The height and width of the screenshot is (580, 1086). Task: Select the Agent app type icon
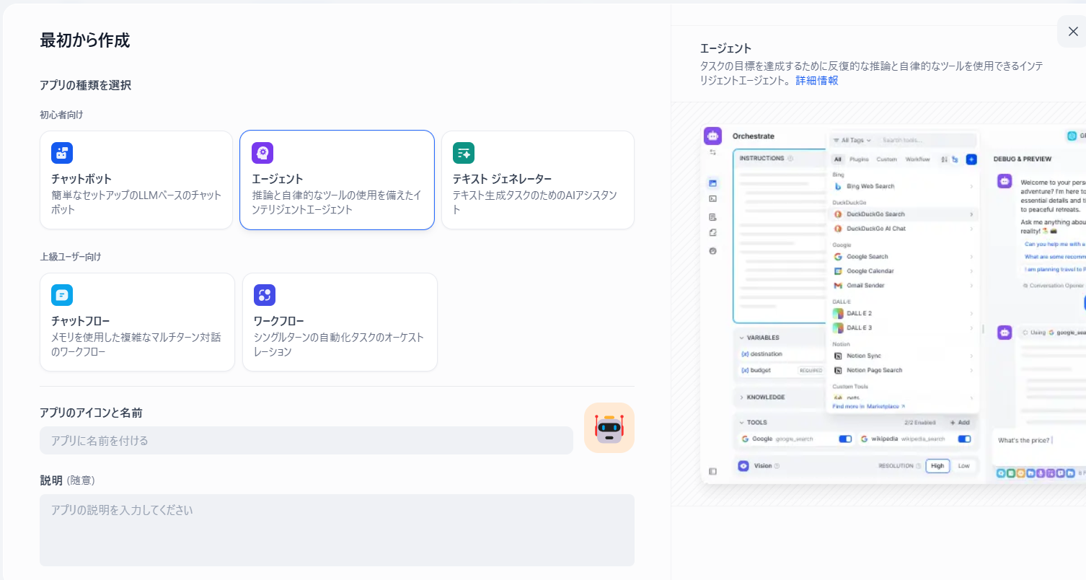pos(262,153)
